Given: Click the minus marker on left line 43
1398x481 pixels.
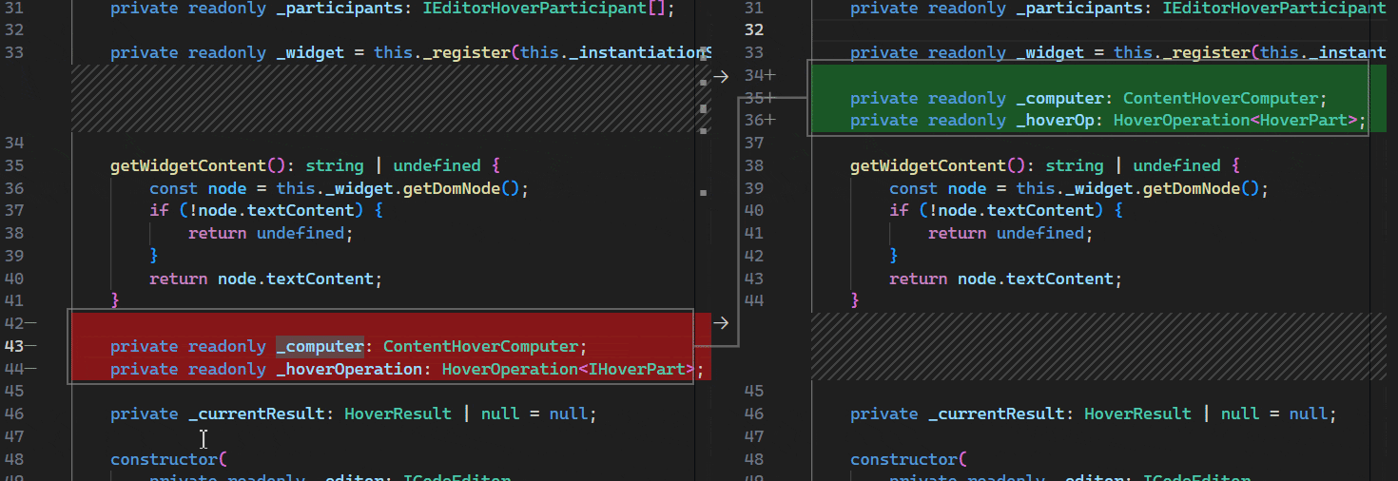Looking at the screenshot, I should pos(29,346).
